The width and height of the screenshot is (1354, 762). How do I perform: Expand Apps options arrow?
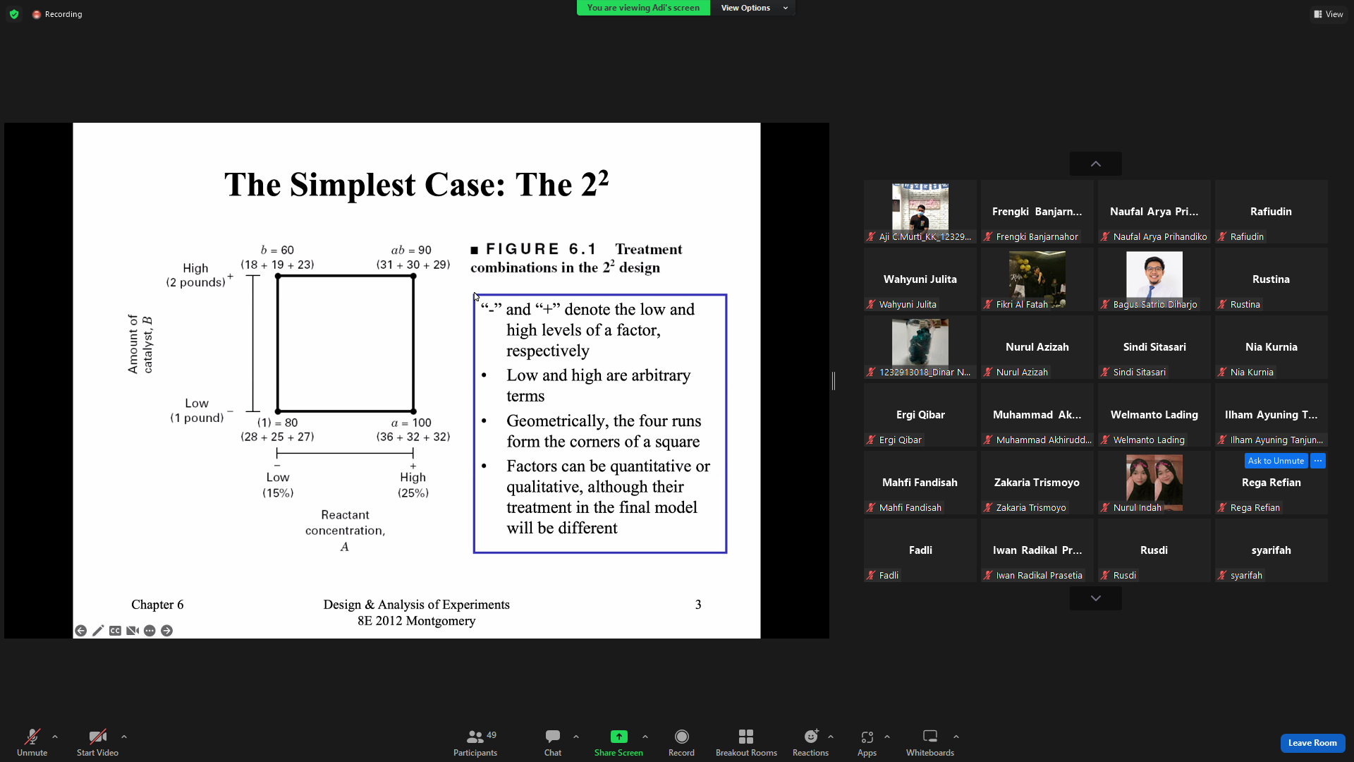coord(887,737)
